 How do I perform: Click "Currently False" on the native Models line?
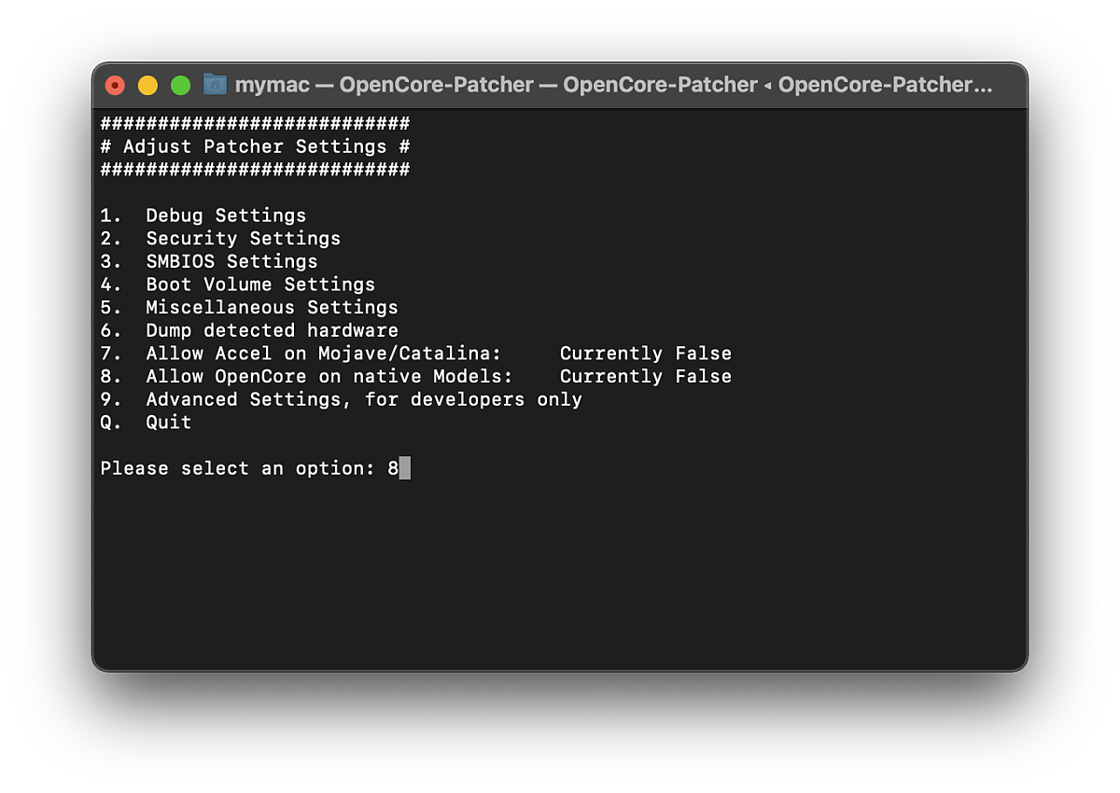click(646, 376)
